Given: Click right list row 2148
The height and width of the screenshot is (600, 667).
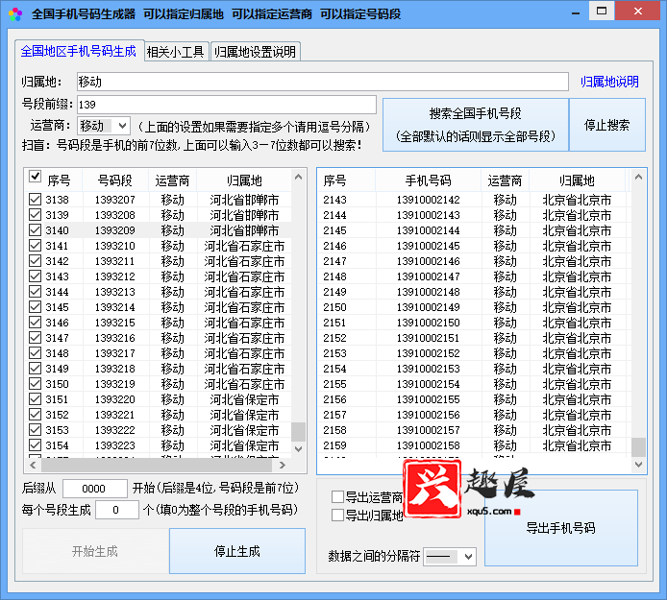Looking at the screenshot, I should point(475,276).
